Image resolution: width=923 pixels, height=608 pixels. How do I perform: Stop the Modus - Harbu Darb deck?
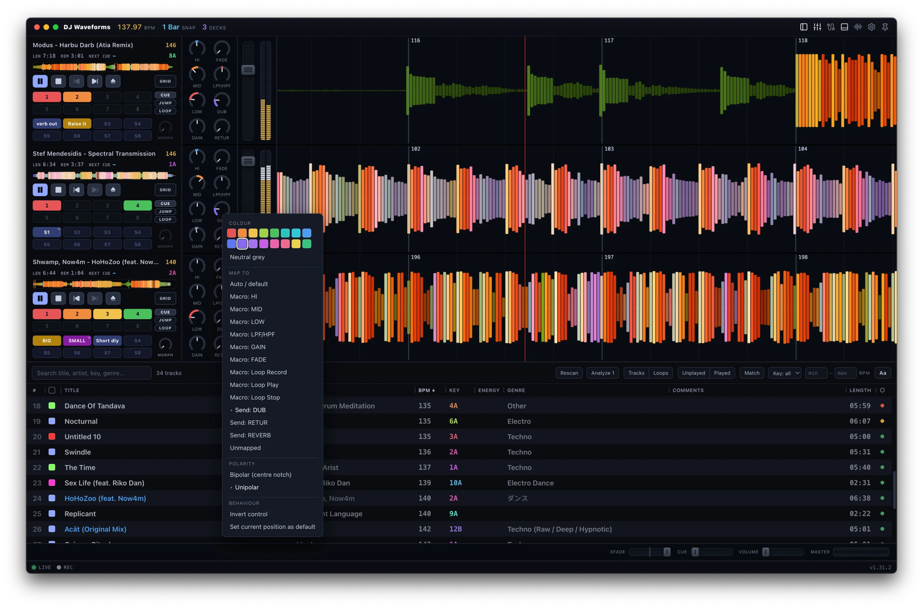point(58,81)
